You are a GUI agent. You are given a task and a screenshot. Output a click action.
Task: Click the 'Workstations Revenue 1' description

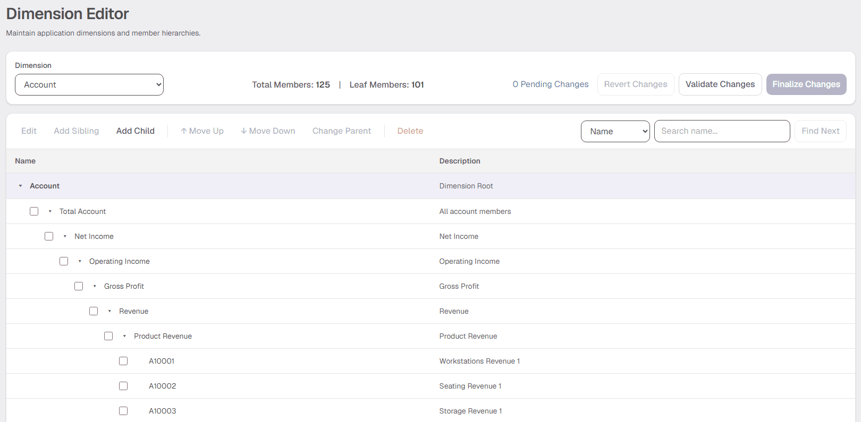(x=479, y=361)
